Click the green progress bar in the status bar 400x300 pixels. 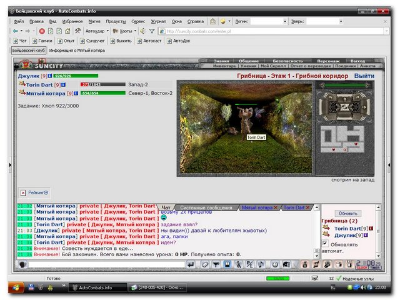(277, 278)
